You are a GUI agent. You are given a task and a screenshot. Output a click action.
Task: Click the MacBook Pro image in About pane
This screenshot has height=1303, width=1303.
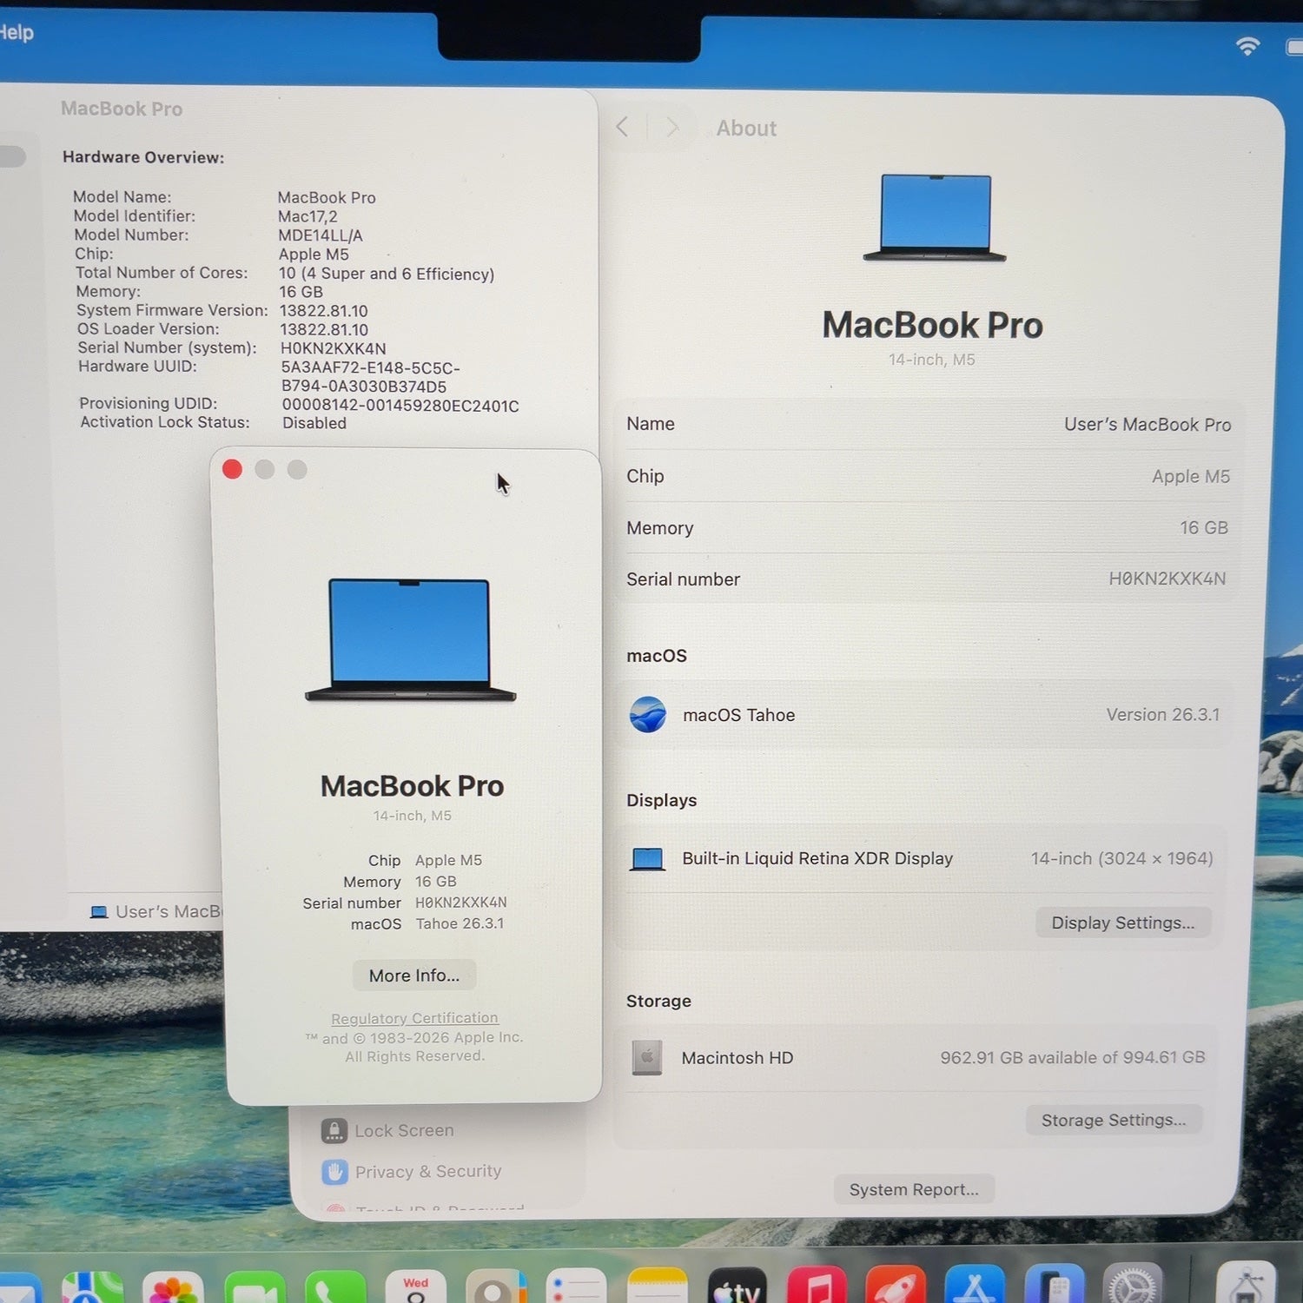(x=935, y=218)
